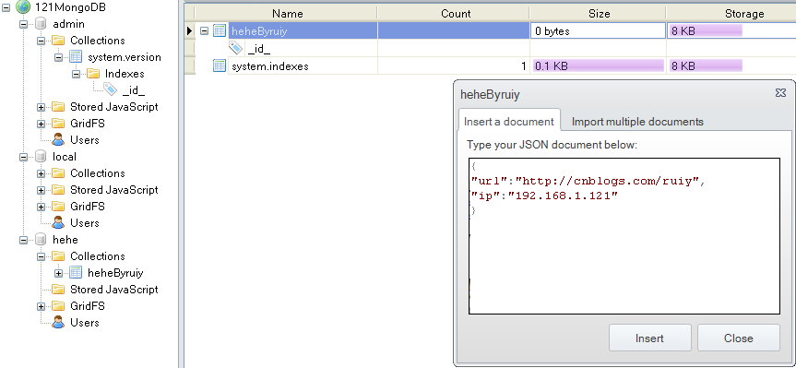Collapse the system.version collection node
796x368 pixels.
pos(58,57)
